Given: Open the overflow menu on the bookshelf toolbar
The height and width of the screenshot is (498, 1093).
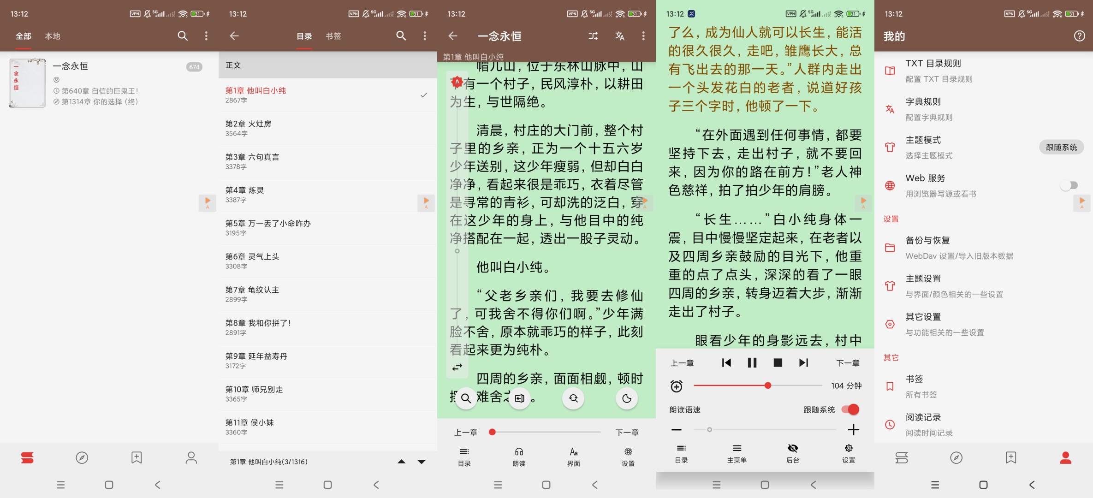Looking at the screenshot, I should coord(206,36).
